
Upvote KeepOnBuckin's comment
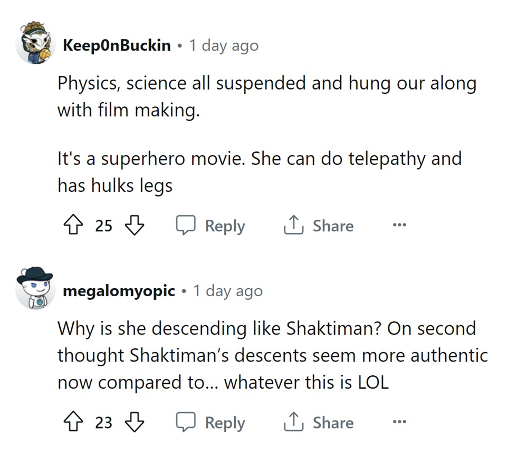click(72, 226)
